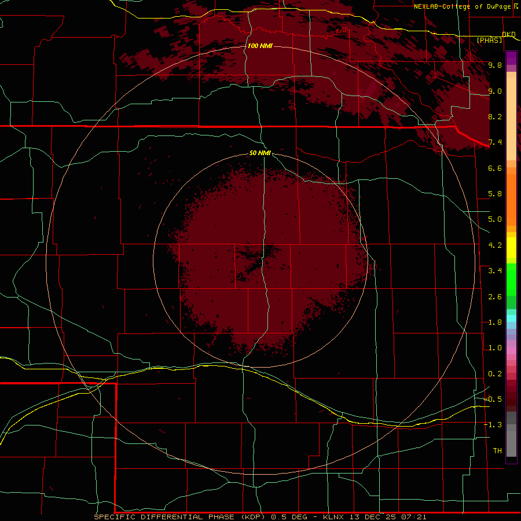Viewport: 521px width, 521px height.
Task: Click the 9.0 scale value
Action: [495, 91]
